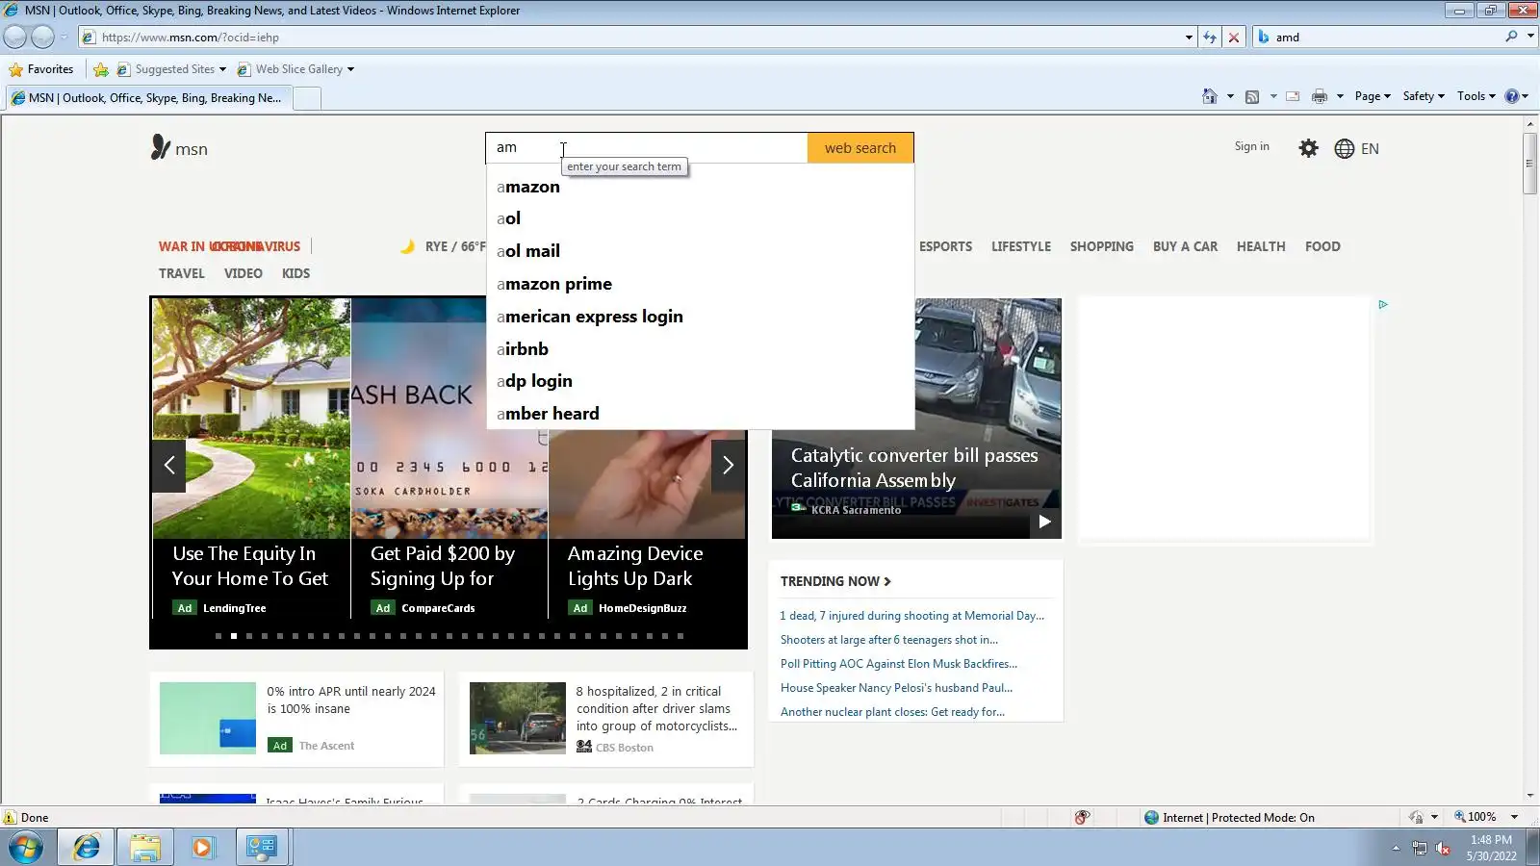1540x866 pixels.
Task: Open the Favorites button
Action: (41, 69)
